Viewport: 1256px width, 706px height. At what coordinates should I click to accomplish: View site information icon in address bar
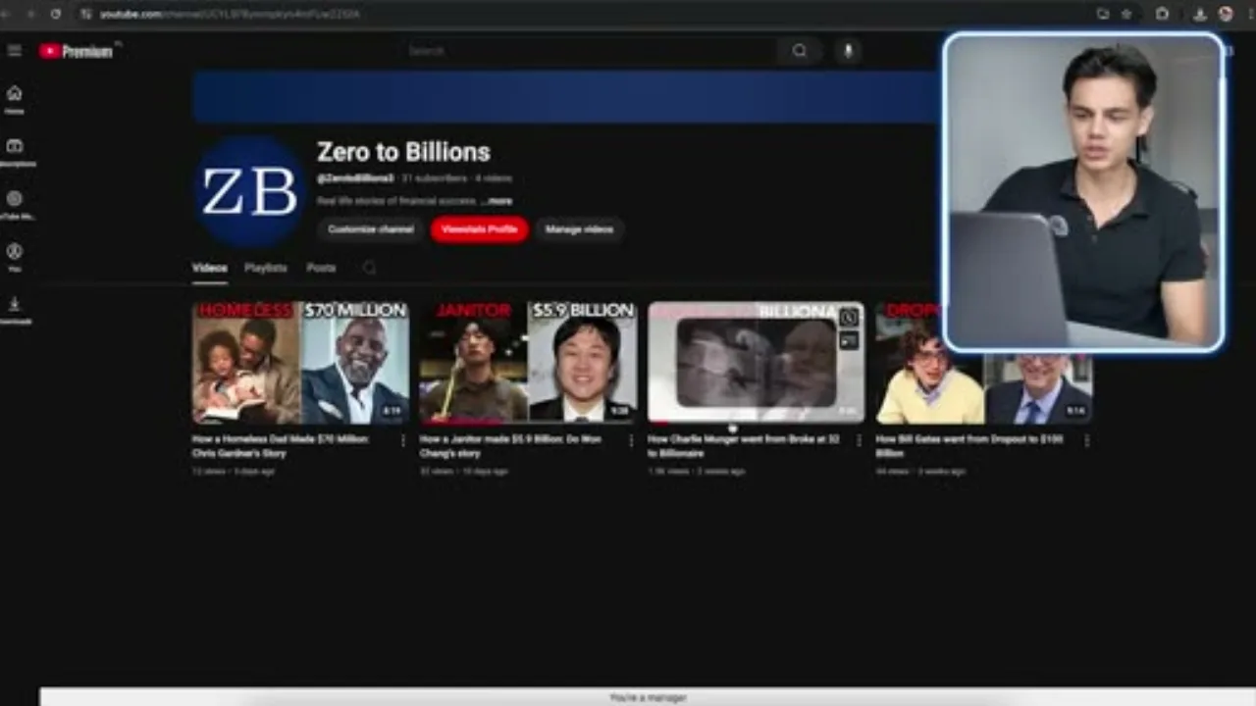(86, 14)
